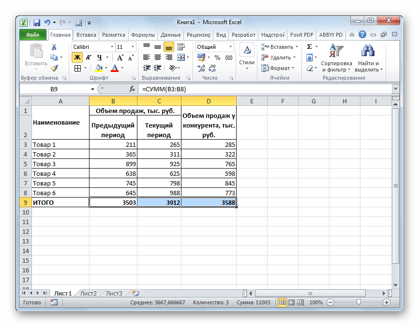Increase decimal places
The image size is (419, 327).
[x=201, y=68]
